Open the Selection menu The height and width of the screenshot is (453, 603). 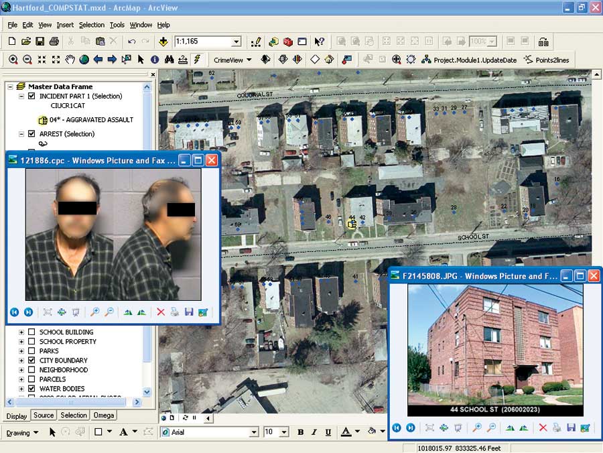[x=92, y=25]
